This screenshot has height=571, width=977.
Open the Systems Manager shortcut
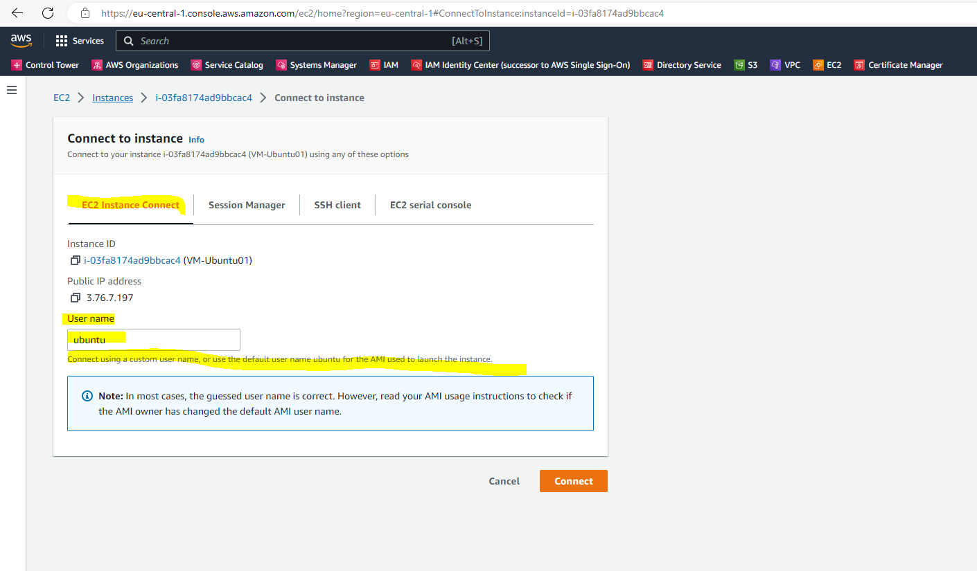pyautogui.click(x=316, y=64)
